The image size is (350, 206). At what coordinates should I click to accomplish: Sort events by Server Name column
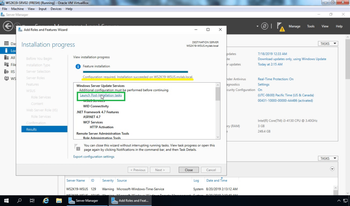tap(76, 180)
